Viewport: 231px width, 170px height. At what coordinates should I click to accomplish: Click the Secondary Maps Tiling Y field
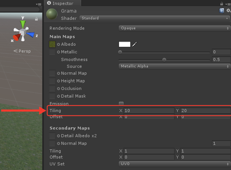coord(205,151)
